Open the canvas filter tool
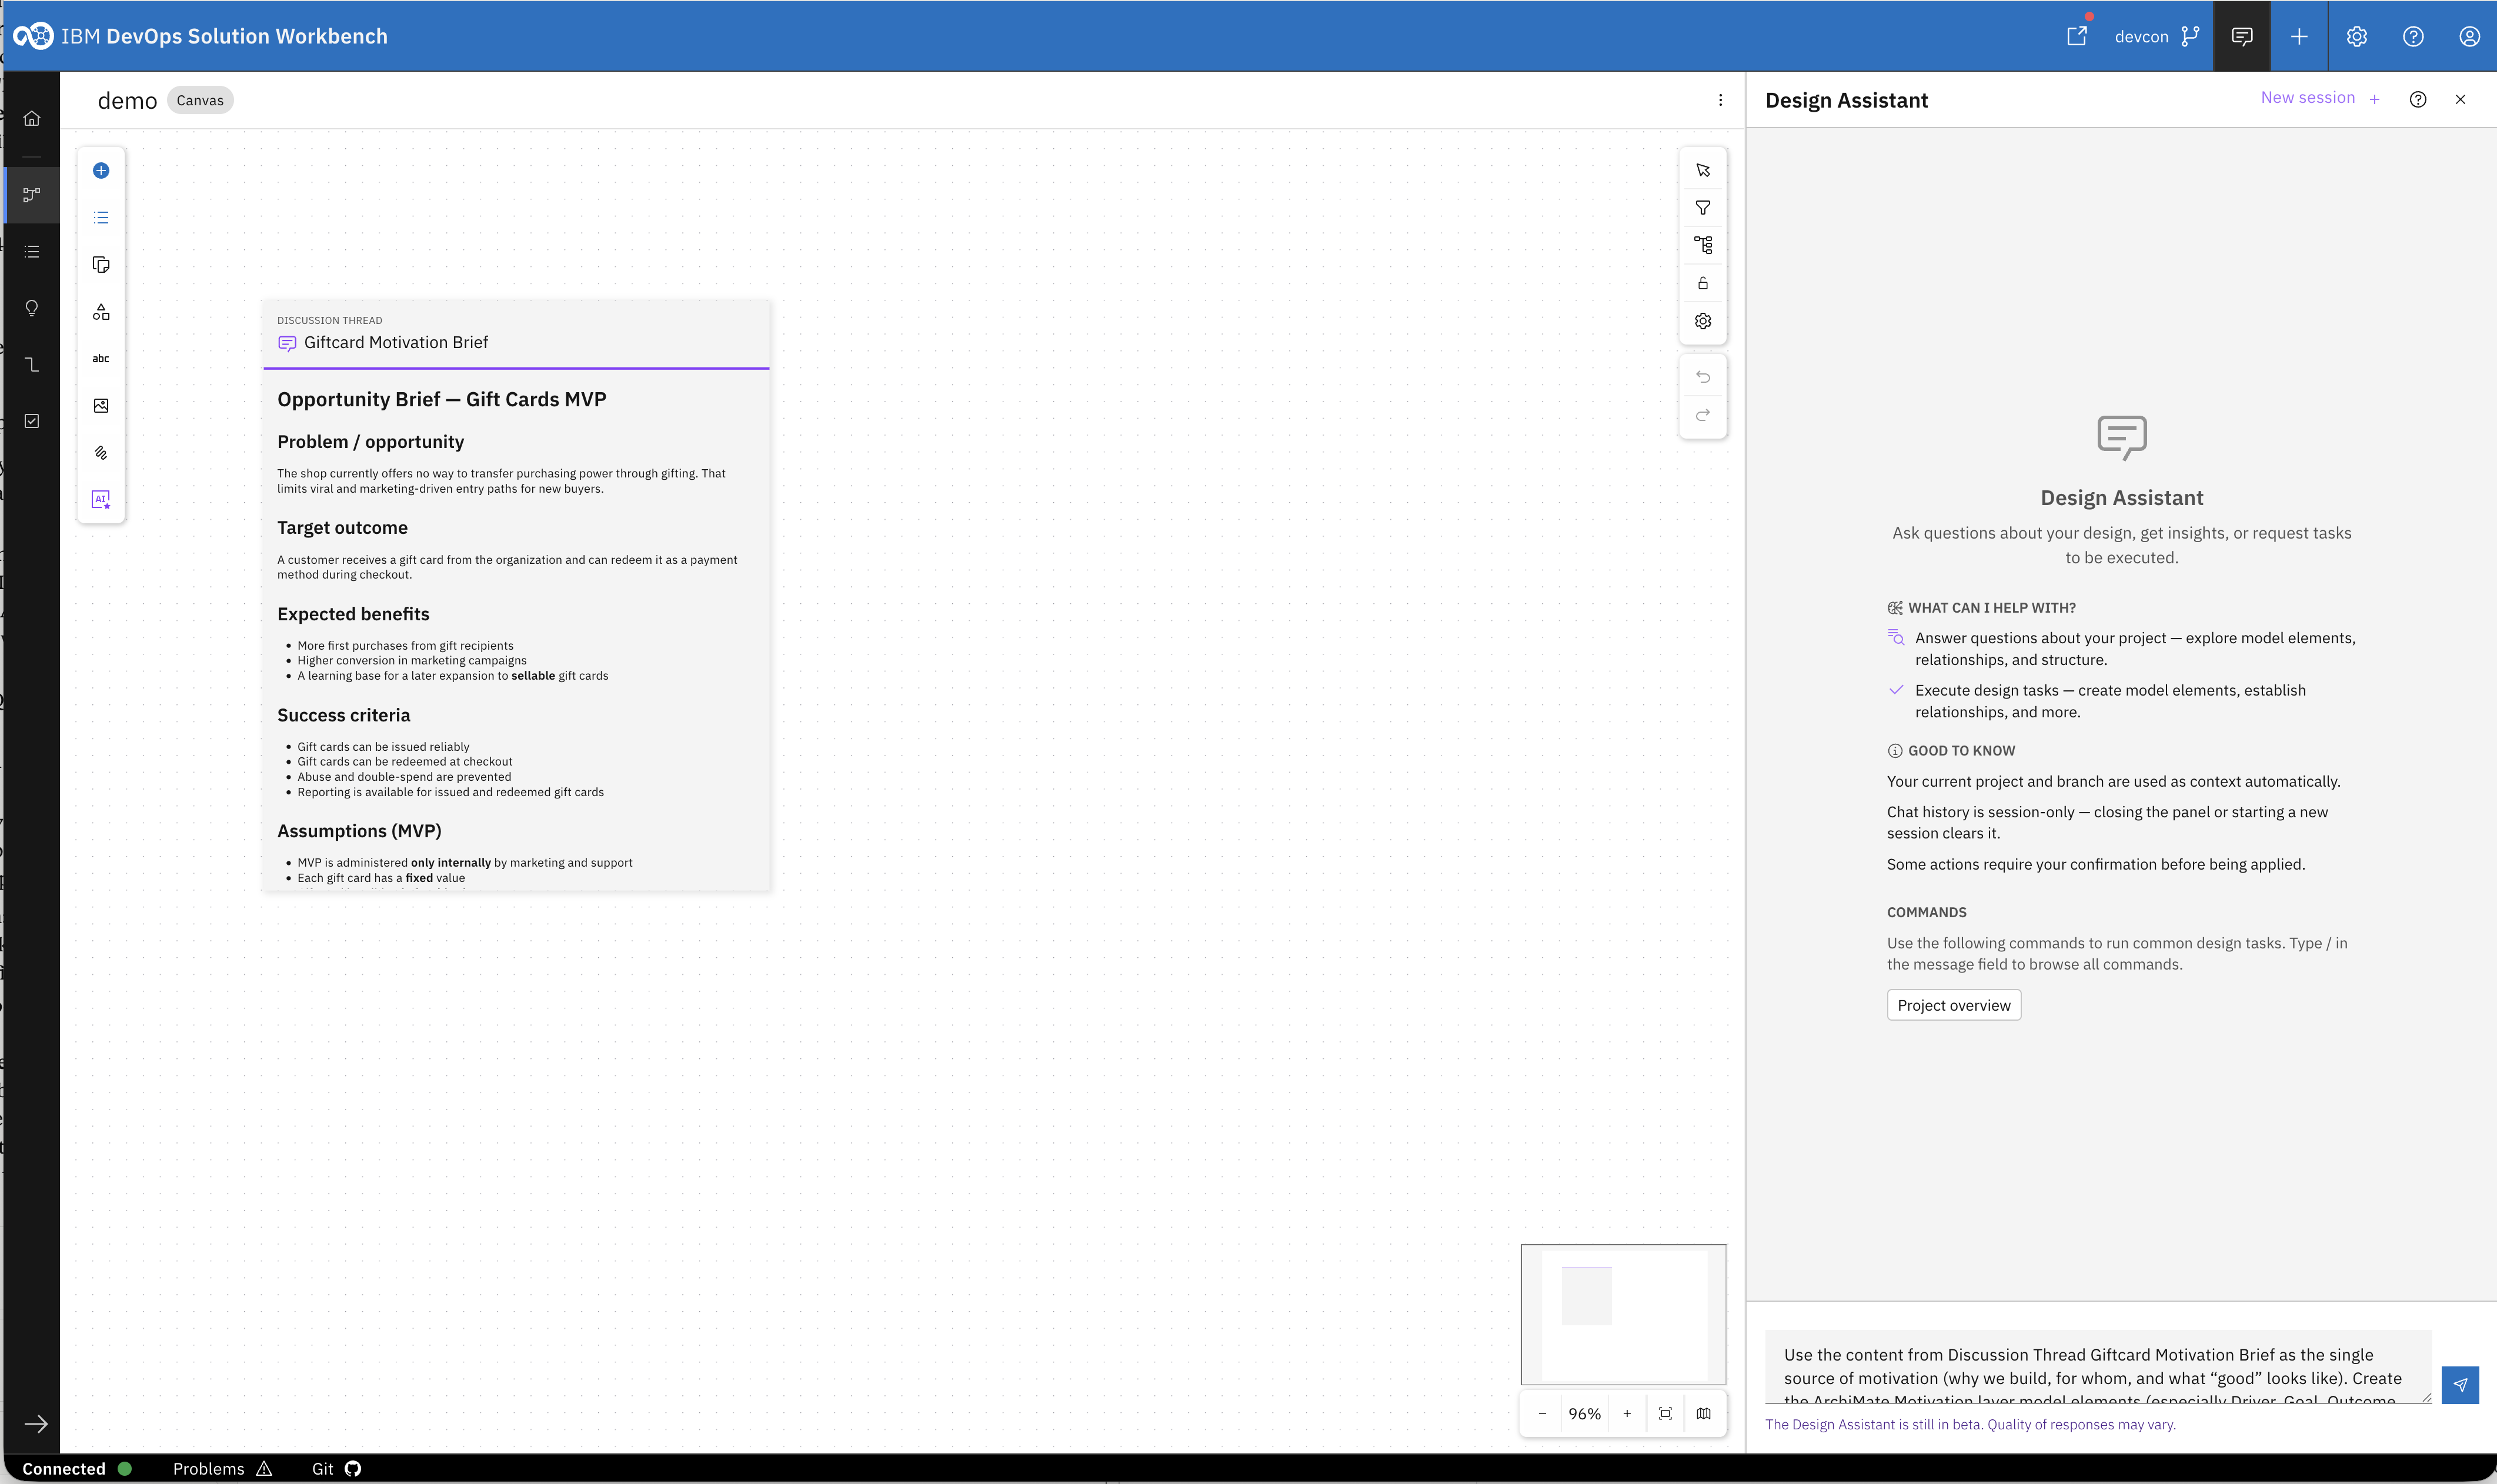Viewport: 2497px width, 1484px height. pyautogui.click(x=1703, y=208)
